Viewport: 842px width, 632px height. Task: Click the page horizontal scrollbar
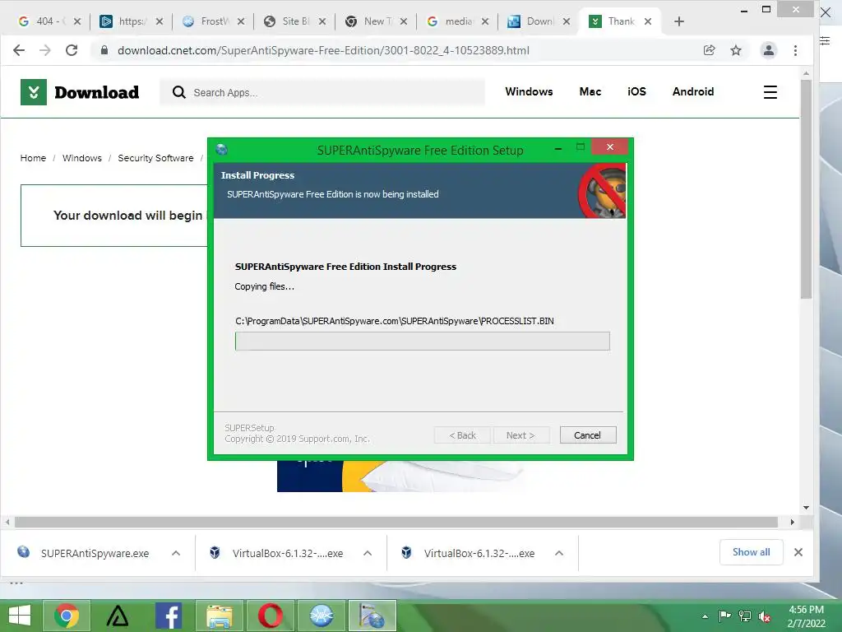click(x=396, y=522)
